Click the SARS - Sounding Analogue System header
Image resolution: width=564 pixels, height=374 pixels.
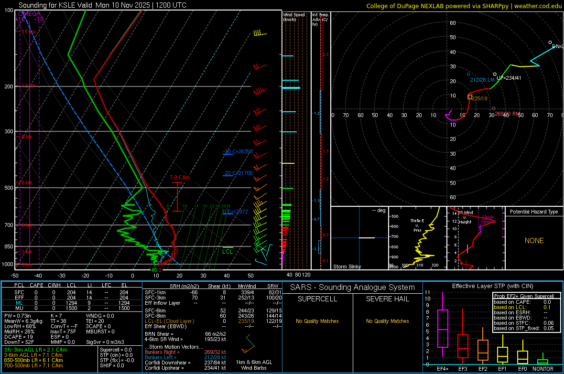(352, 288)
